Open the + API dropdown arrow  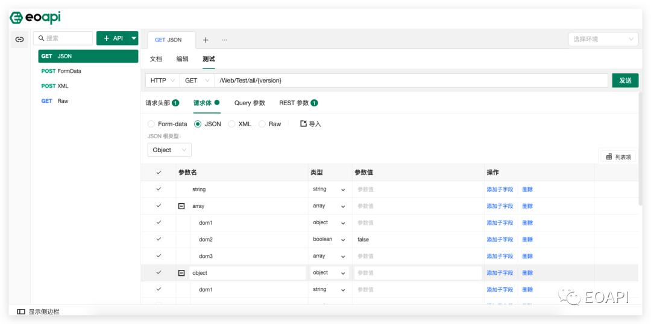tap(134, 38)
